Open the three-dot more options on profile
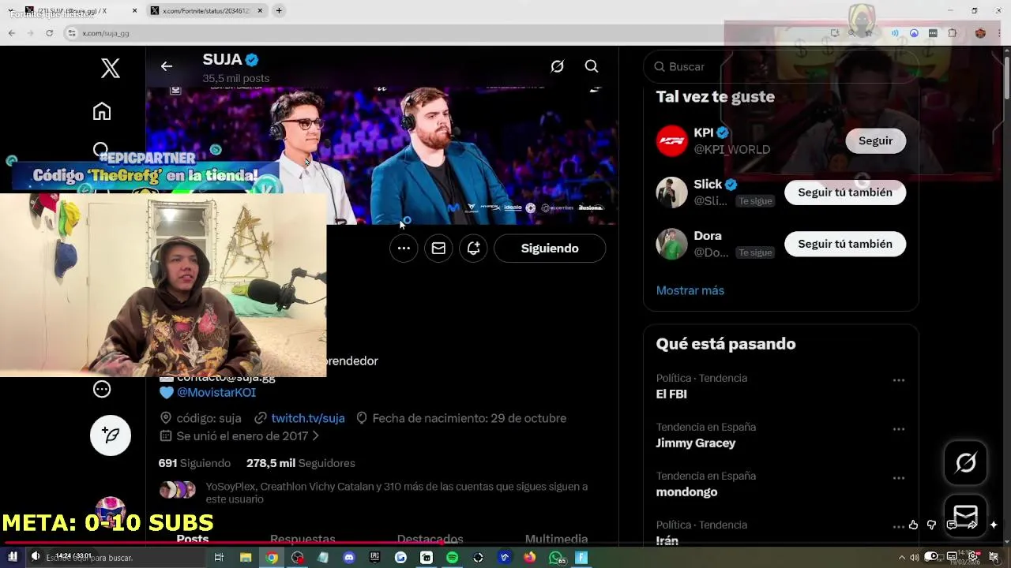The width and height of the screenshot is (1011, 568). (x=404, y=248)
